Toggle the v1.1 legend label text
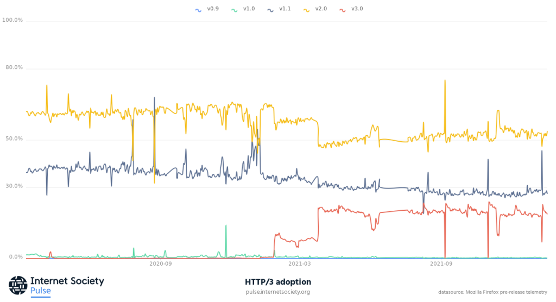The image size is (556, 302). 285,9
